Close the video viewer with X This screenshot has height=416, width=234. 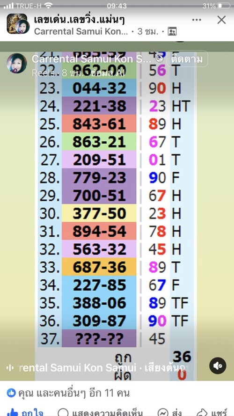point(221,20)
